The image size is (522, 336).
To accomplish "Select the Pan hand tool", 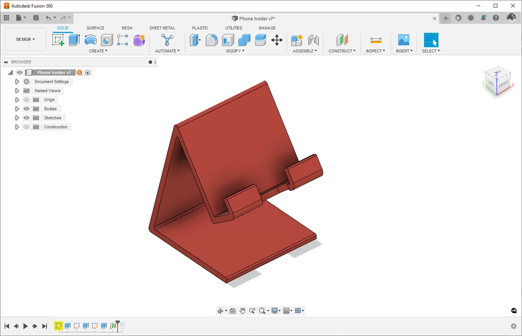I will 242,311.
